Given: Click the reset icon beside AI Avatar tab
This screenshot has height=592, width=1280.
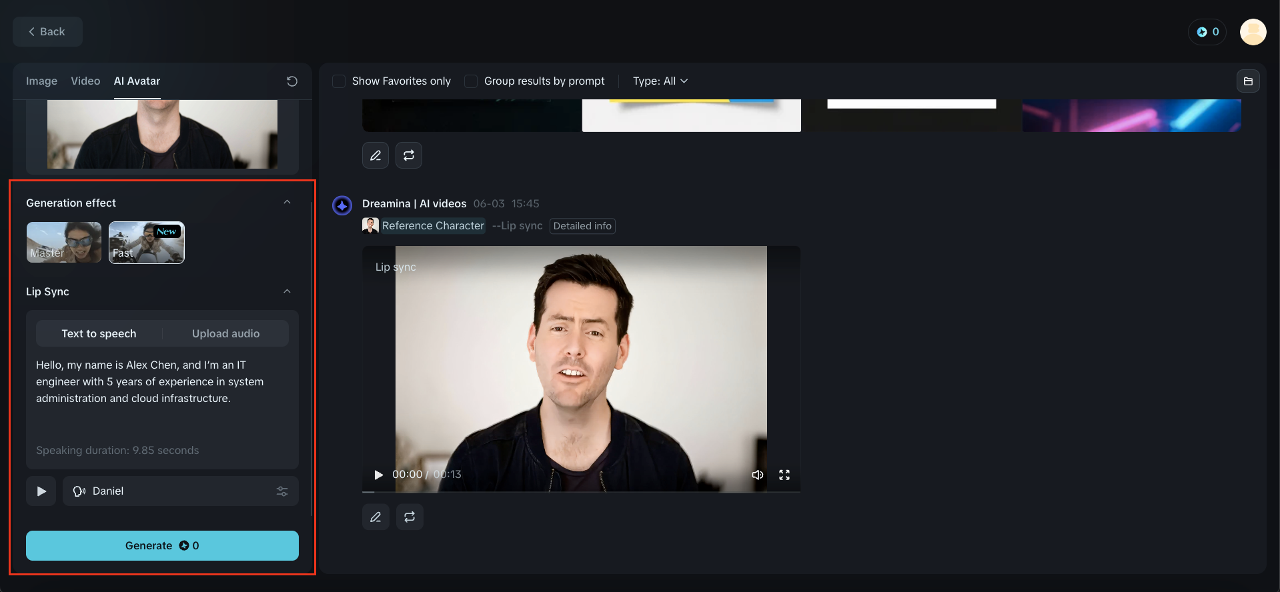Looking at the screenshot, I should (291, 81).
